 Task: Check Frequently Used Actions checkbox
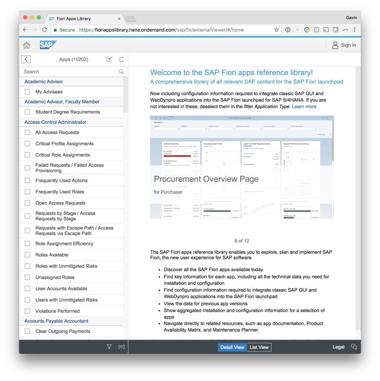(27, 180)
